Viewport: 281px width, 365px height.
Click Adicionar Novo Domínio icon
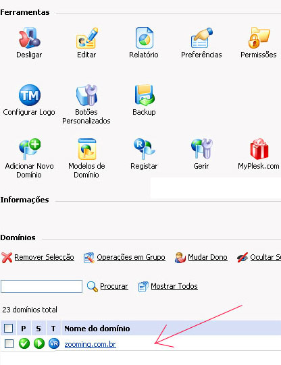coord(30,149)
